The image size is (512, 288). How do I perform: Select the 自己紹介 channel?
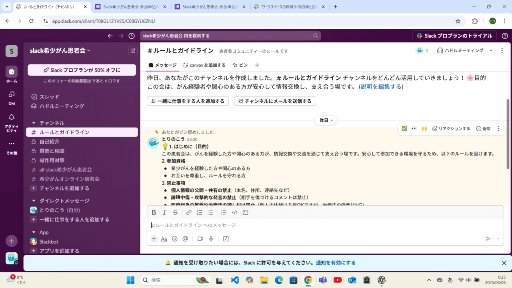[x=82, y=142]
